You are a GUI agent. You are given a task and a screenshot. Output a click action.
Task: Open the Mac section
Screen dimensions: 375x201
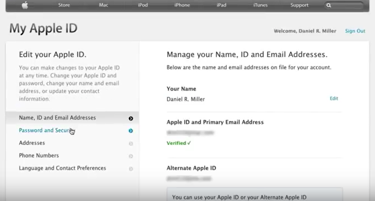click(x=104, y=5)
